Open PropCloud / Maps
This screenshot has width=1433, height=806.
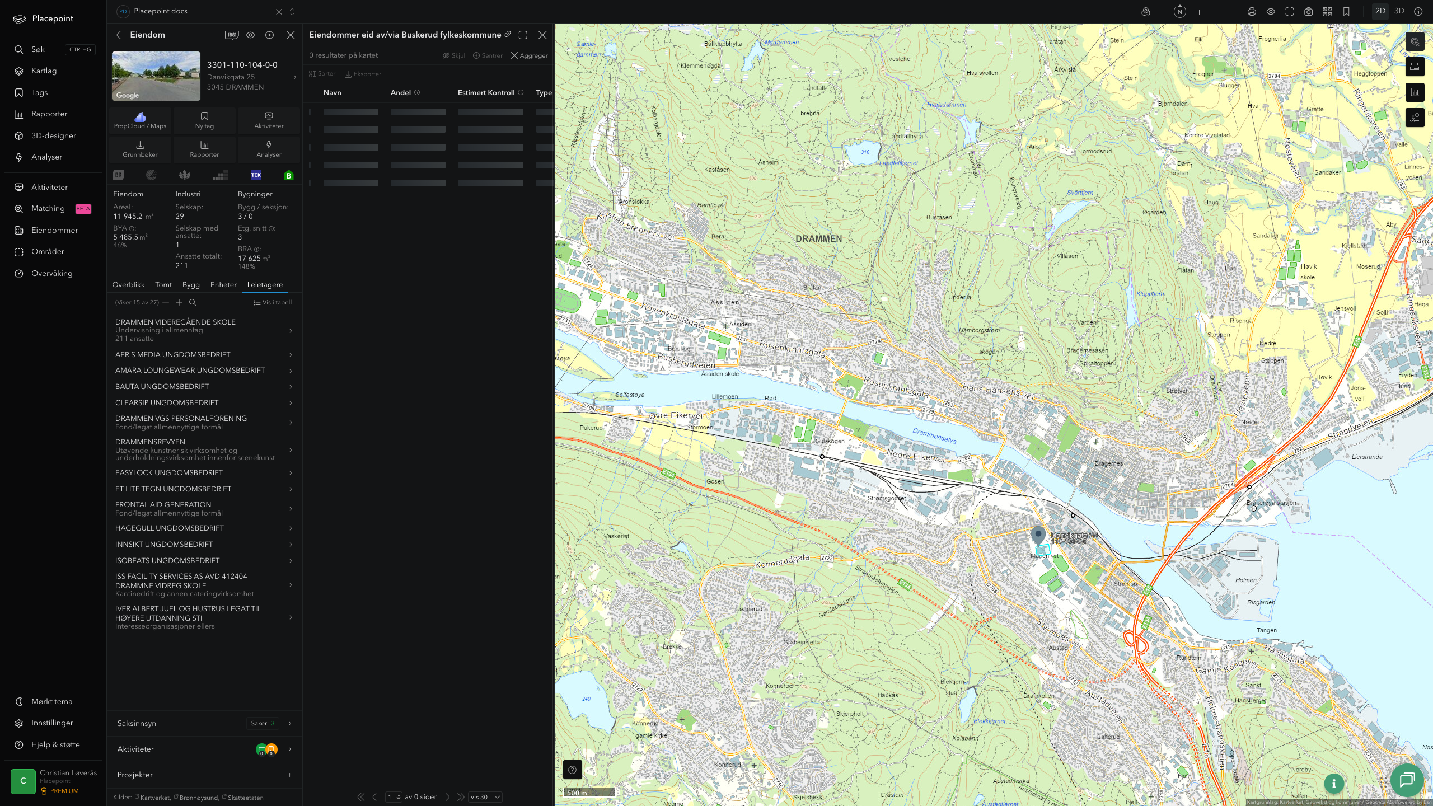tap(140, 120)
